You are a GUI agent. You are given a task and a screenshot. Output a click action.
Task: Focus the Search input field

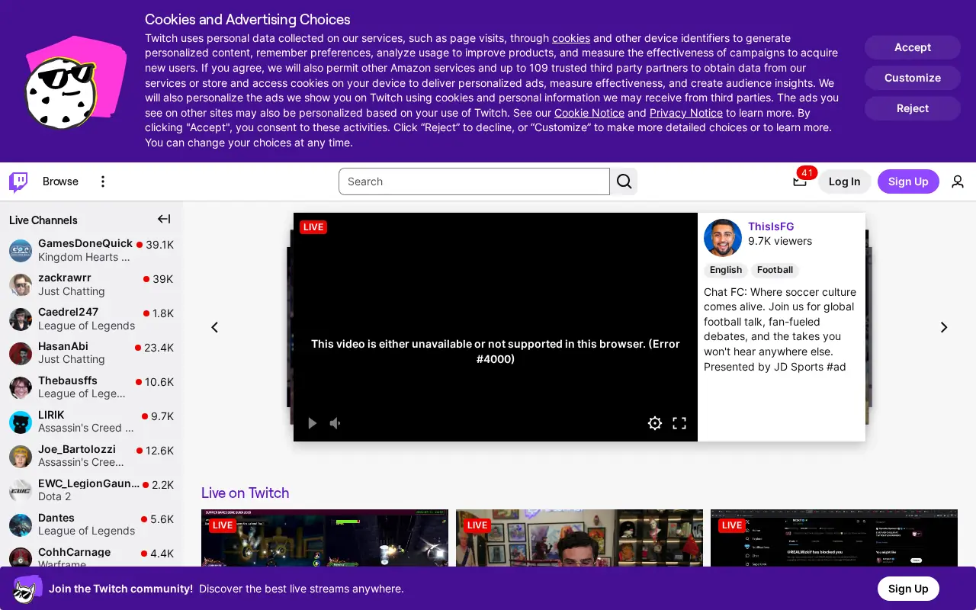point(474,181)
